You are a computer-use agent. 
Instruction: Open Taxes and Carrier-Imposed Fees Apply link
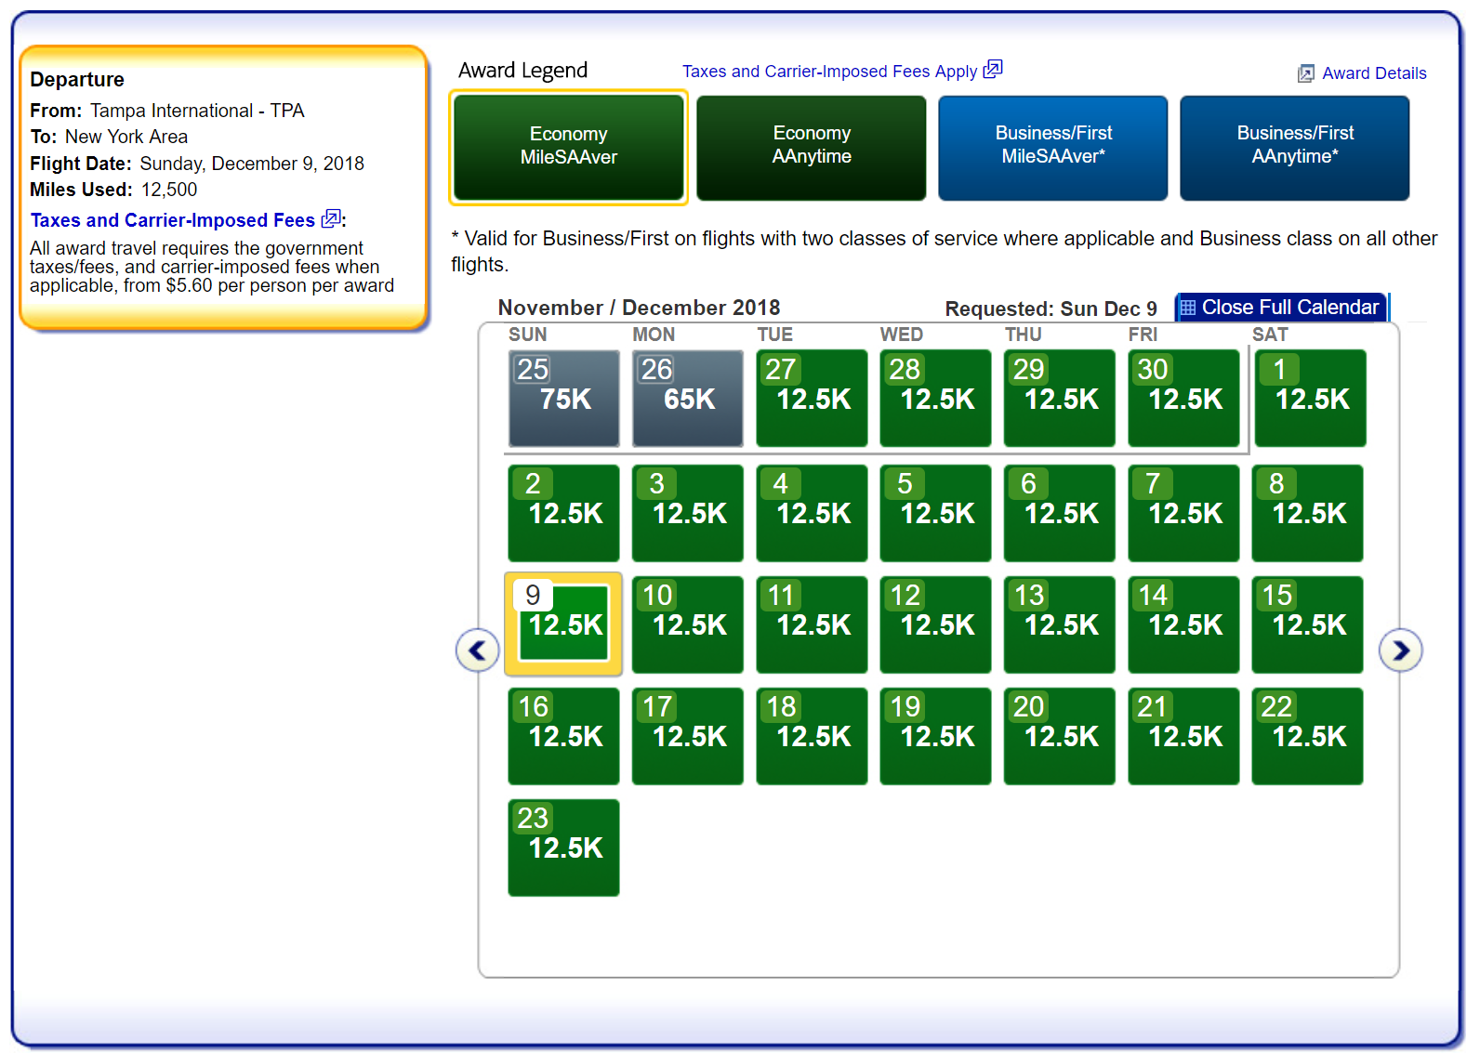click(829, 72)
